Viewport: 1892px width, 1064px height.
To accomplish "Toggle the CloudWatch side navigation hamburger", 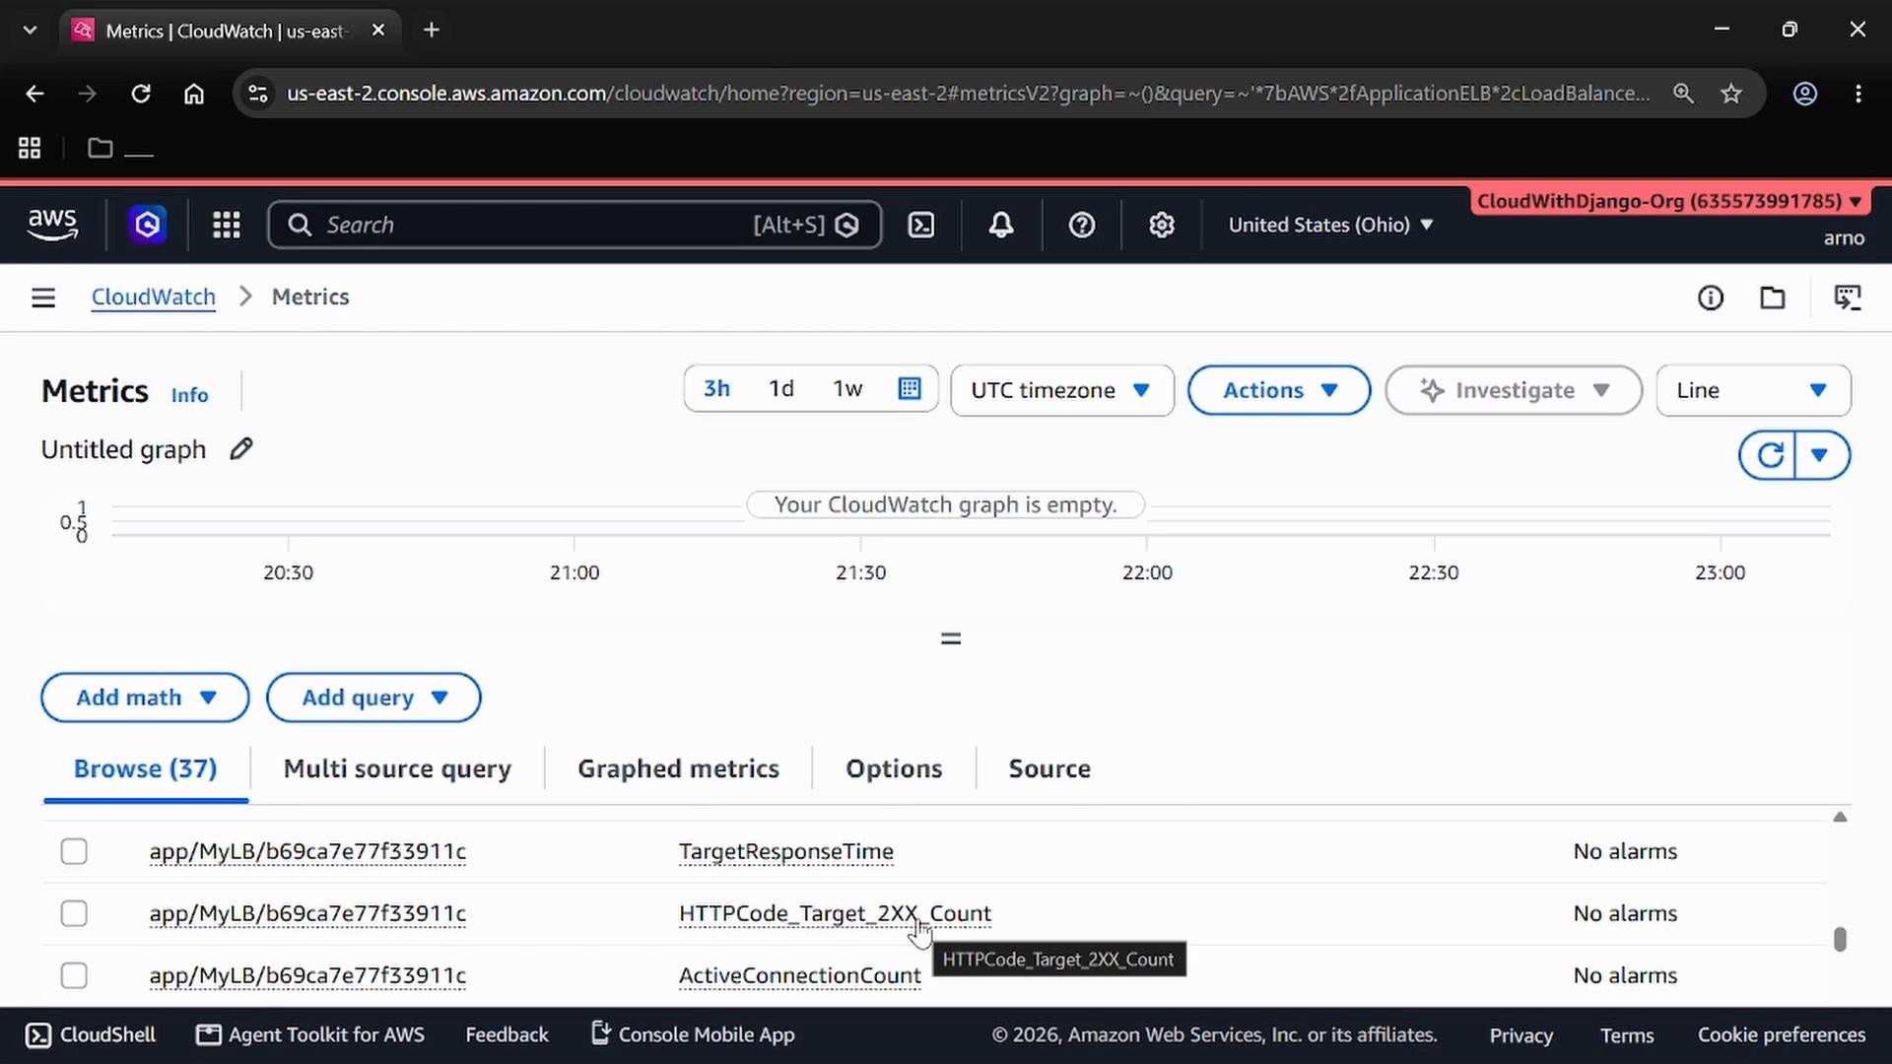I will pos(43,298).
